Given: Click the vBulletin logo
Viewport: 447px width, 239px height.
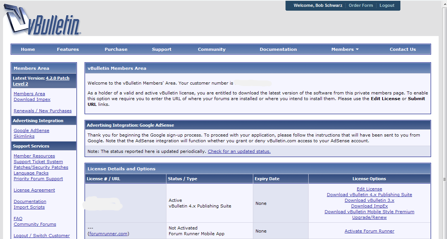Looking at the screenshot, I should pos(43,20).
